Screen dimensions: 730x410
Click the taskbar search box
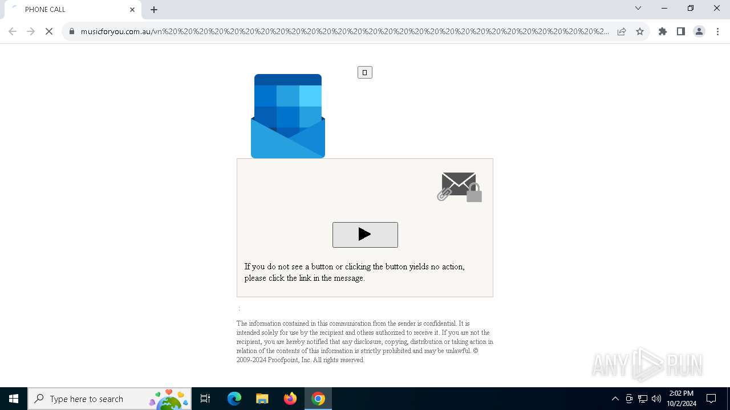tap(109, 399)
